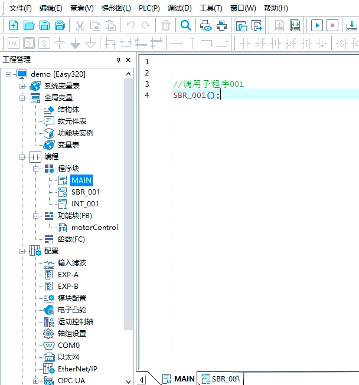Open the 调试(D) menu
This screenshot has height=385, width=359.
point(179,8)
